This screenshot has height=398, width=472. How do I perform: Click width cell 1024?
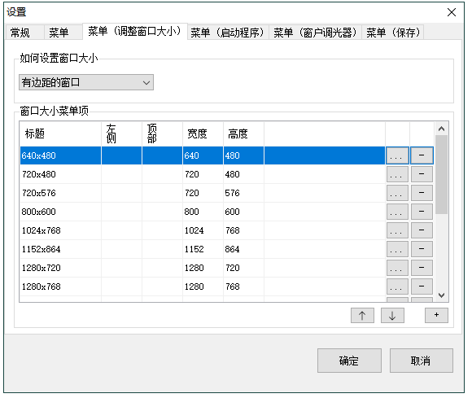pos(203,230)
